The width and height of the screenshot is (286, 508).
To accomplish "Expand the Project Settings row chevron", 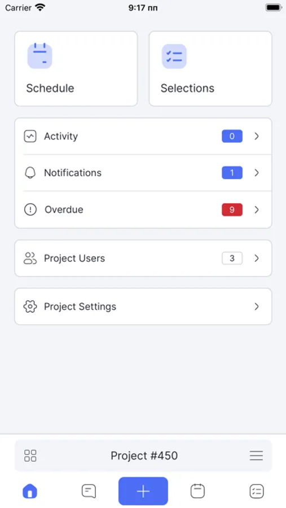I will pos(257,306).
